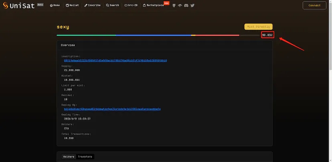The image size is (332, 162).
Task: Click the New badge on Marketplace
Action: (x=166, y=3)
